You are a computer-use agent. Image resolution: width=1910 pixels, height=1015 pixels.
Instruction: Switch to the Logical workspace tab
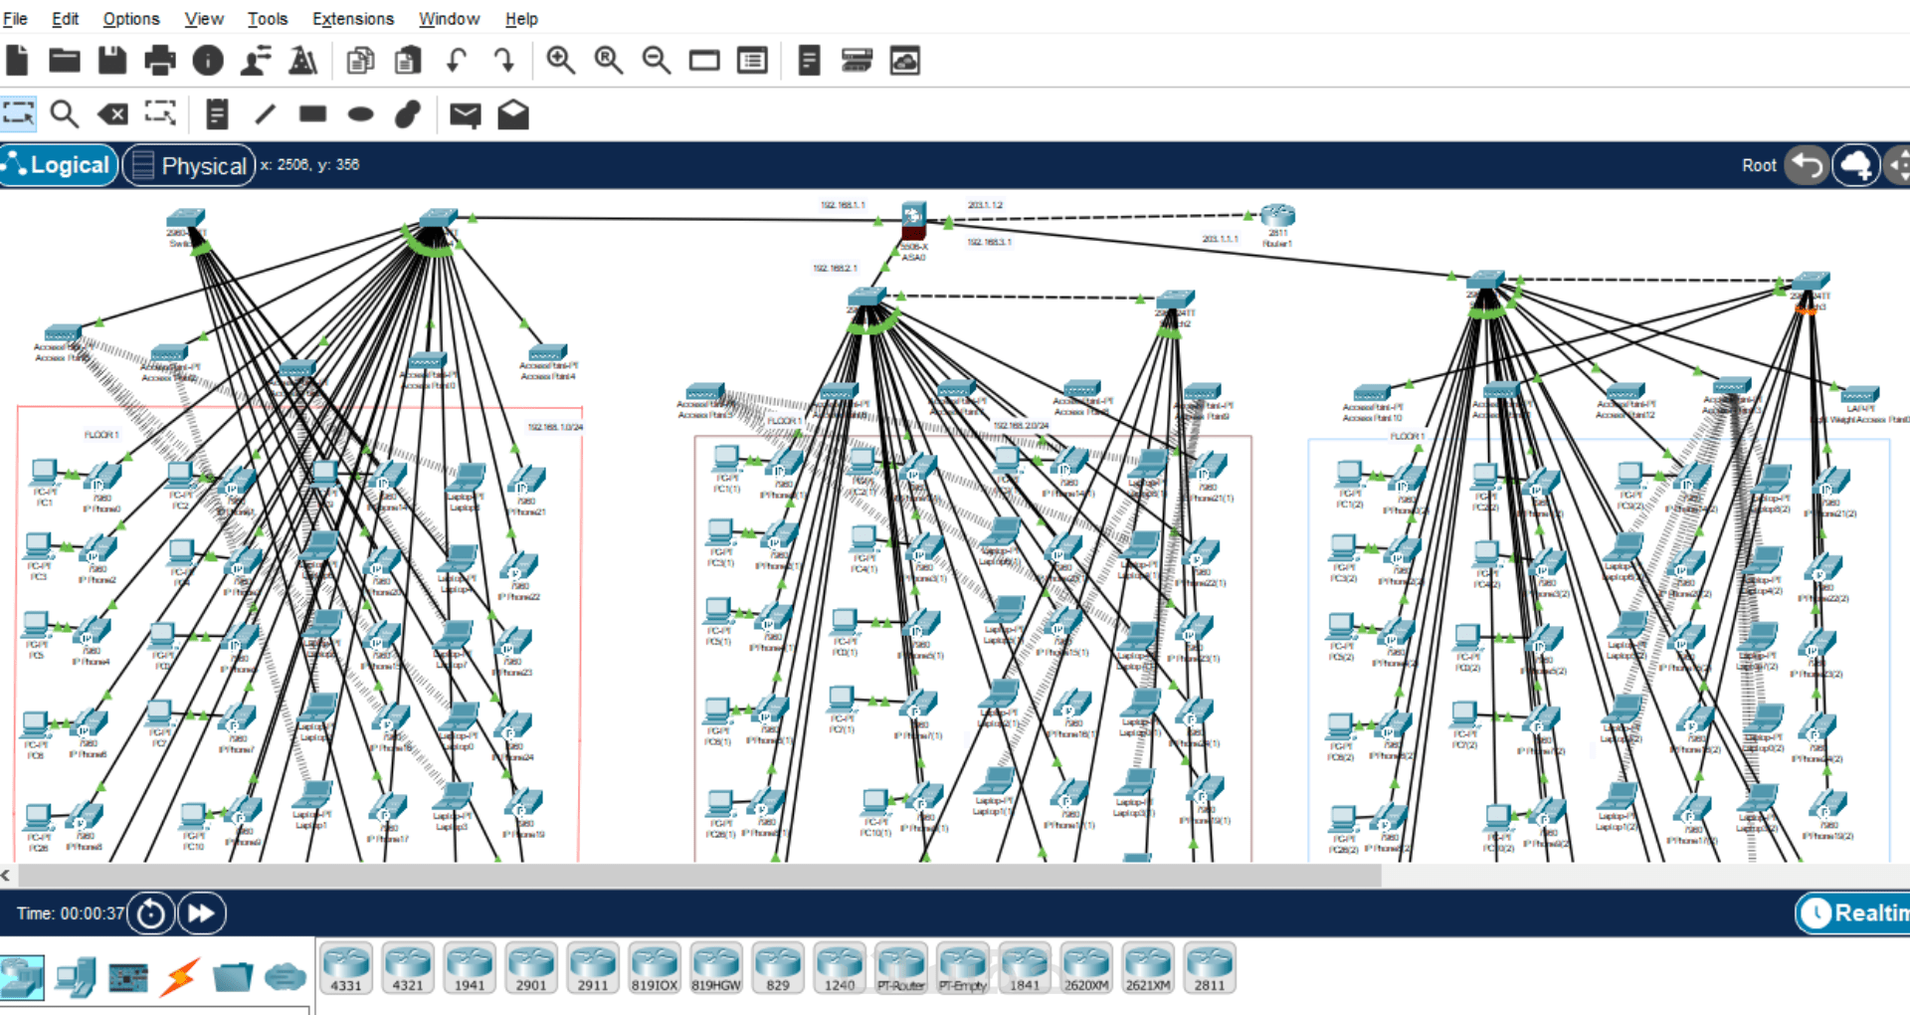(59, 165)
